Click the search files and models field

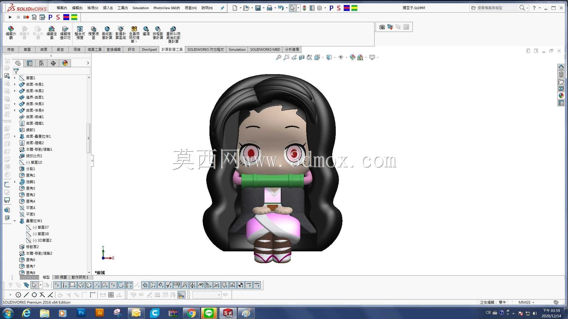497,8
